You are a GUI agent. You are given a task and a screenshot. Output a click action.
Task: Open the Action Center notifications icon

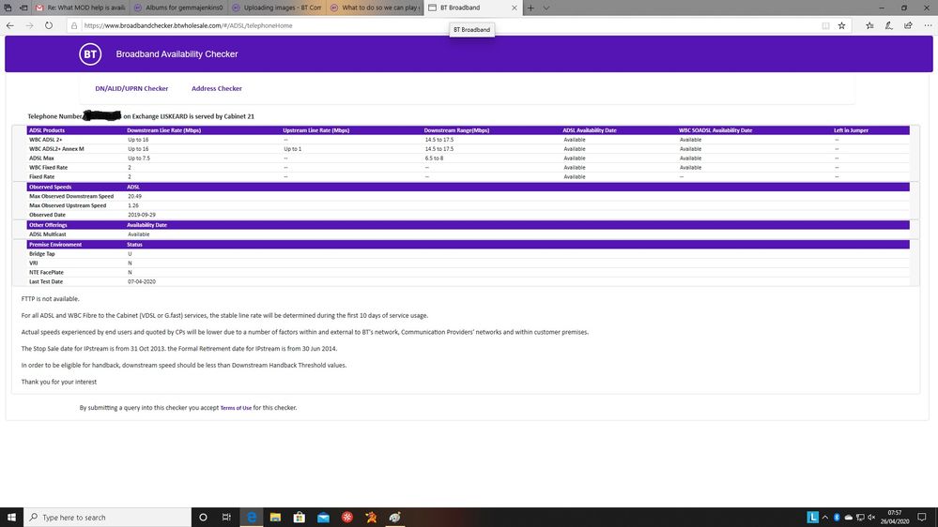(x=922, y=518)
